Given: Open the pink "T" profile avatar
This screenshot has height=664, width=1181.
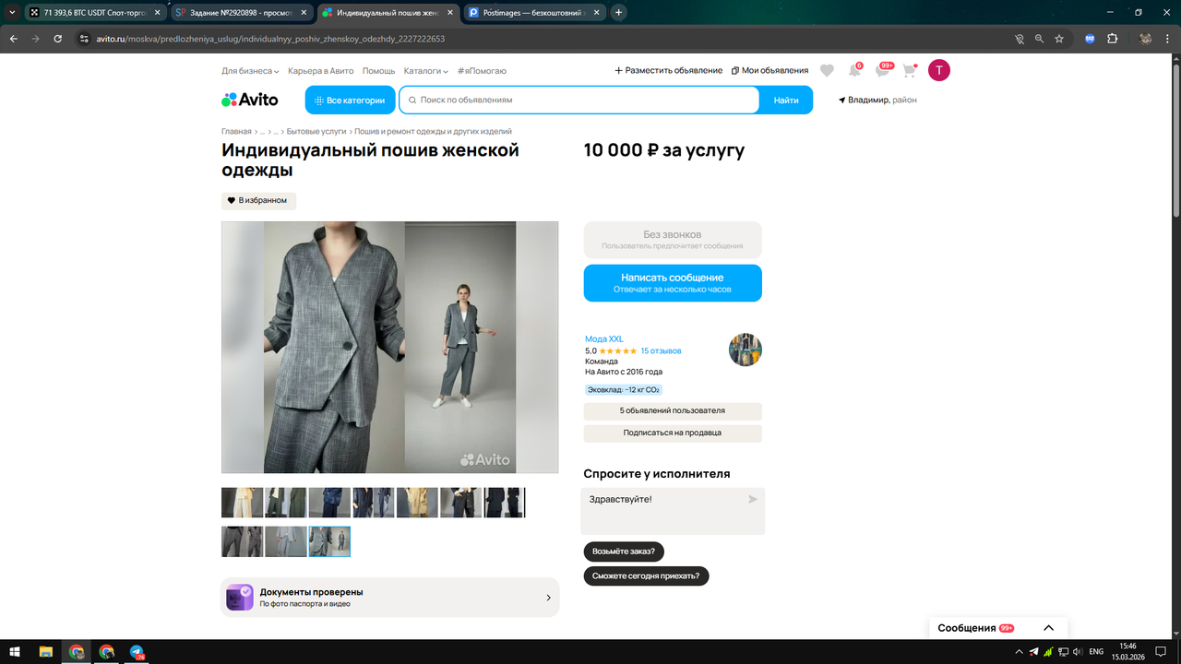Looking at the screenshot, I should coord(938,70).
